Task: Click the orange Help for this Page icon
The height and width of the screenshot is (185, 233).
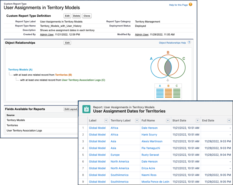Action: tap(191, 5)
